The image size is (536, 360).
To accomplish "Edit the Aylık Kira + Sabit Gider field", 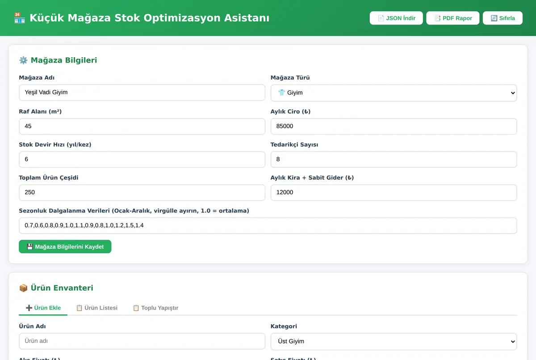I will point(394,193).
